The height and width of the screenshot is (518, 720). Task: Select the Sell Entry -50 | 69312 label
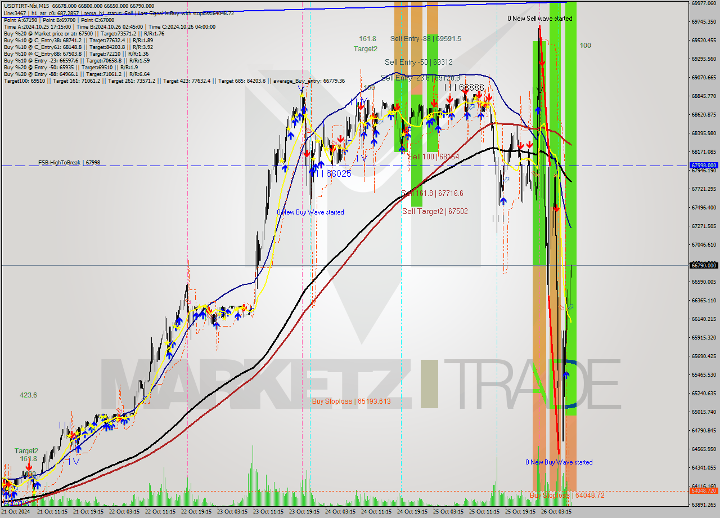coord(418,62)
